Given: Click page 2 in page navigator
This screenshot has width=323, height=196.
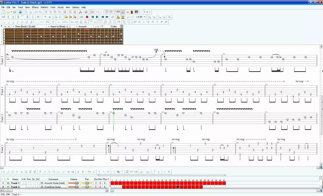Looking at the screenshot, I should point(147,12).
